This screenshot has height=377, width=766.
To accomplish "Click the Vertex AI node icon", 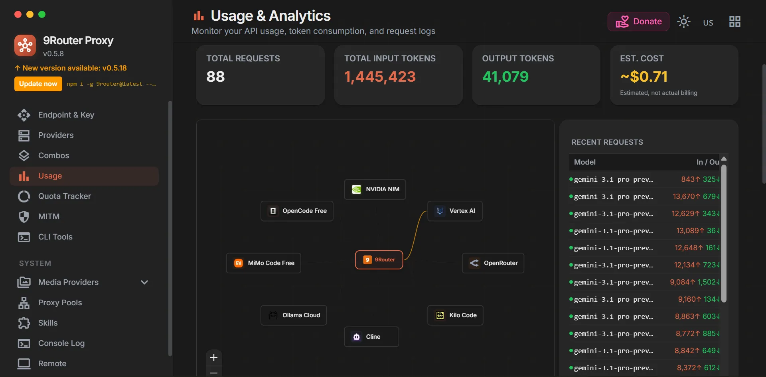I will pos(440,211).
